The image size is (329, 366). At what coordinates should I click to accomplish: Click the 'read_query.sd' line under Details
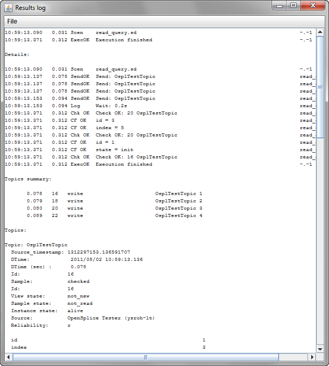click(116, 70)
